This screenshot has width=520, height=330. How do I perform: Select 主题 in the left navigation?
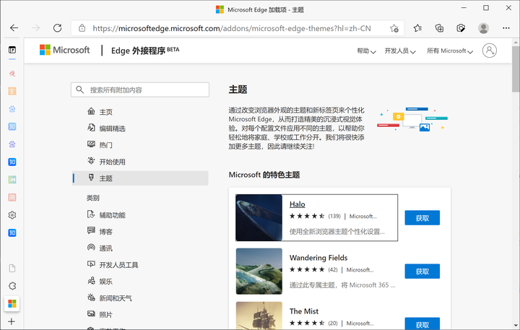140,178
